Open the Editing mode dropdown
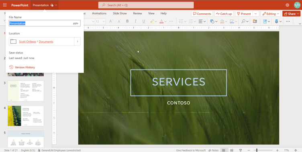This screenshot has width=302, height=152. point(271,14)
